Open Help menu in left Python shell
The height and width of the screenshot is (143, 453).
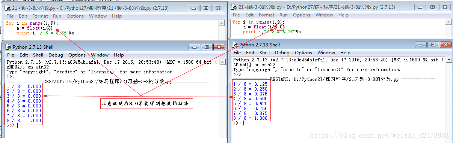click(x=119, y=55)
